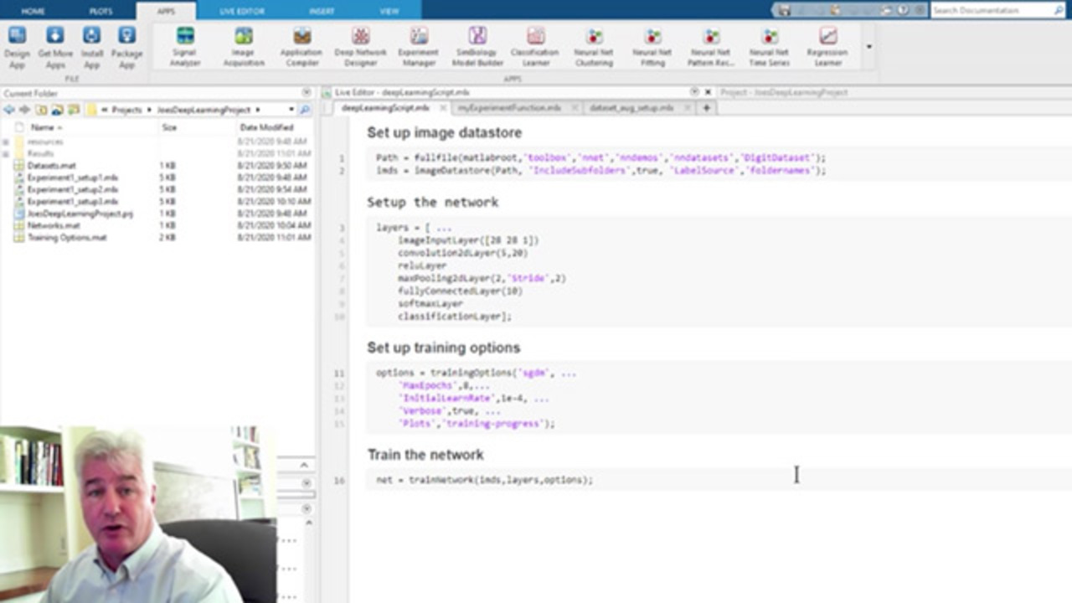Expand the resources folder tree node
The image size is (1072, 603).
click(x=6, y=142)
